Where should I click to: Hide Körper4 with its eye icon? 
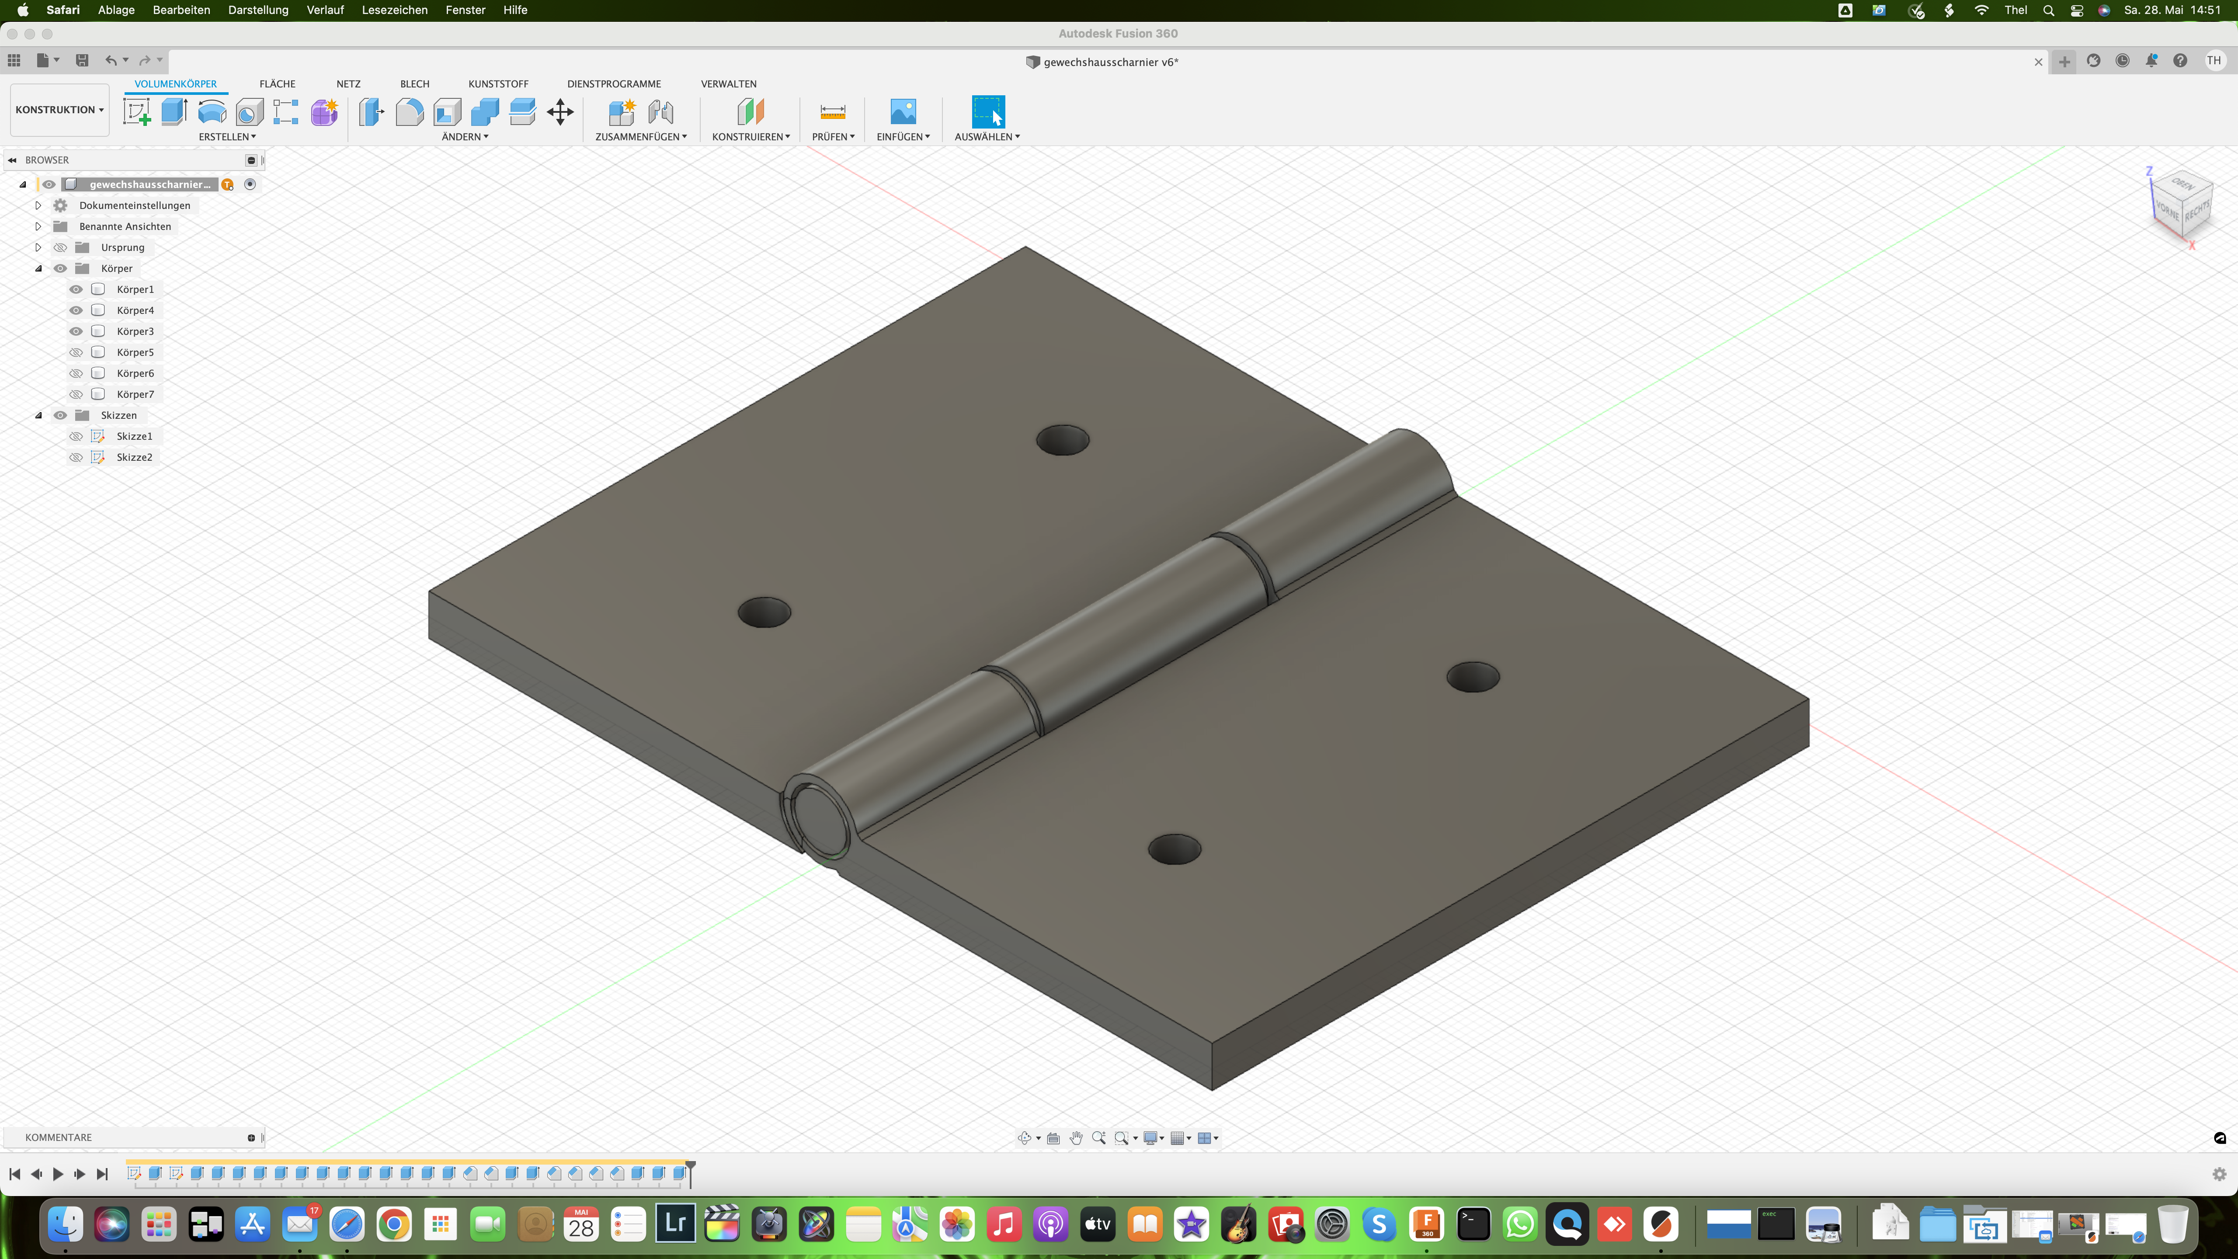(76, 310)
